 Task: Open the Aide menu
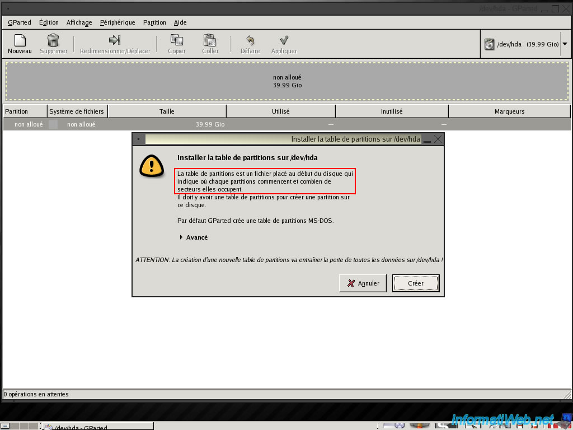pyautogui.click(x=180, y=22)
